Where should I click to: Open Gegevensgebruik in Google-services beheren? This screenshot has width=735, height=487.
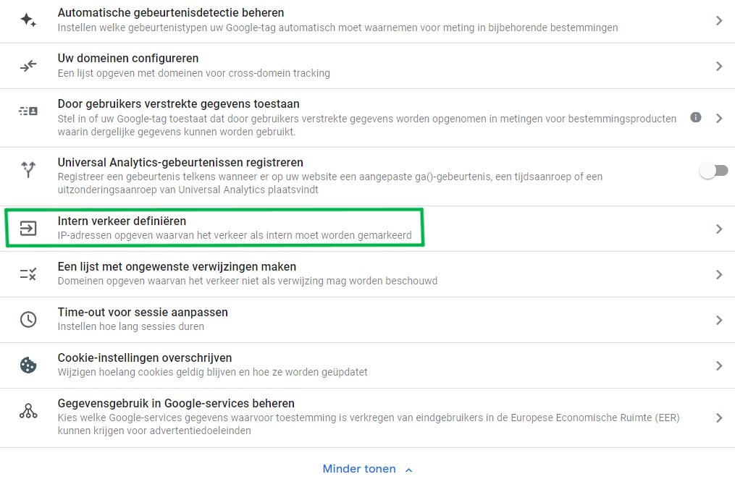point(719,418)
